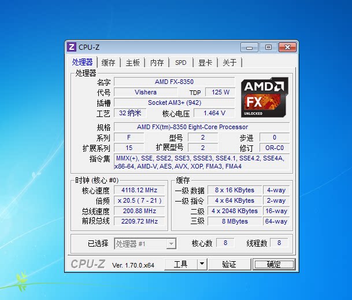Click the L2 value 4 x 2048 KBytes
This screenshot has width=352, height=300.
click(235, 211)
